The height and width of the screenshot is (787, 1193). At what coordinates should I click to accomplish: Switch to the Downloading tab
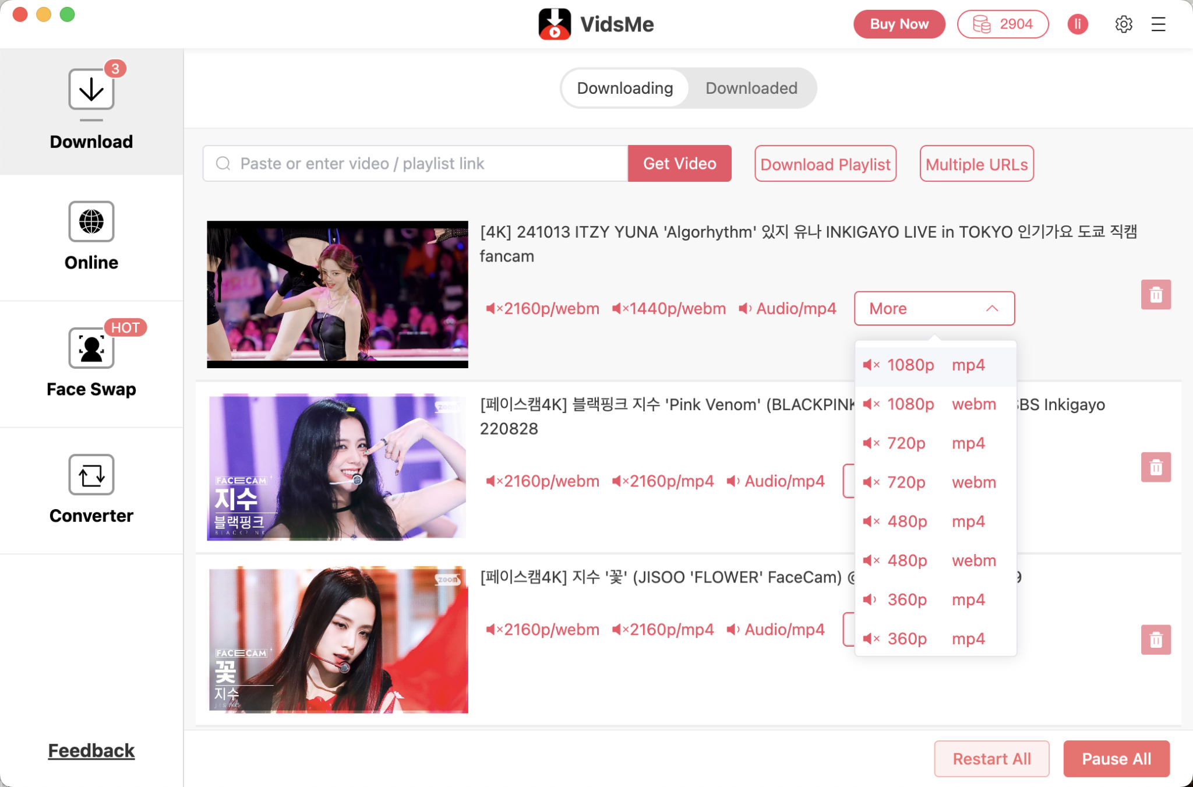[x=624, y=87]
